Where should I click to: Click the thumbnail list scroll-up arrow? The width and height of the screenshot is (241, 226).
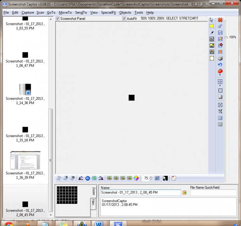pos(51,19)
